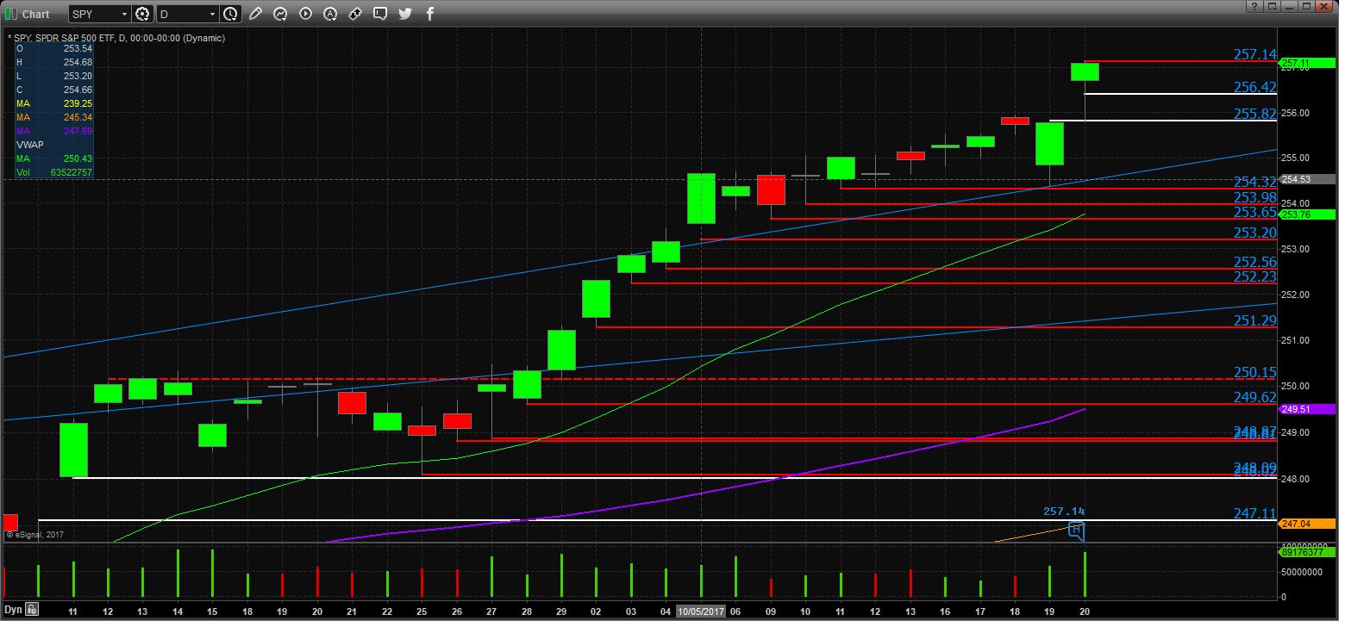Viewport: 1345px width, 627px height.
Task: Click the red square marker at left edge
Action: point(10,522)
